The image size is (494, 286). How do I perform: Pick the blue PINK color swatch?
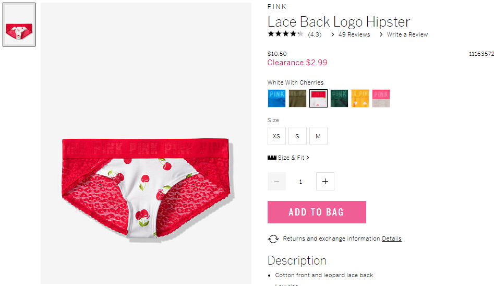click(x=276, y=99)
